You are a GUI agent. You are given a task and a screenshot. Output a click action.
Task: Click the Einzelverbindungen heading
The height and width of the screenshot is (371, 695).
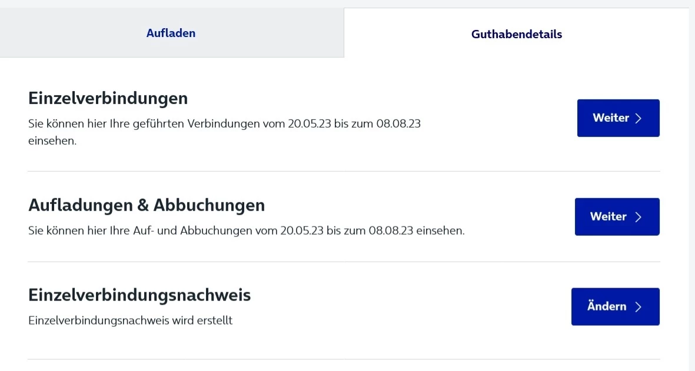point(108,98)
